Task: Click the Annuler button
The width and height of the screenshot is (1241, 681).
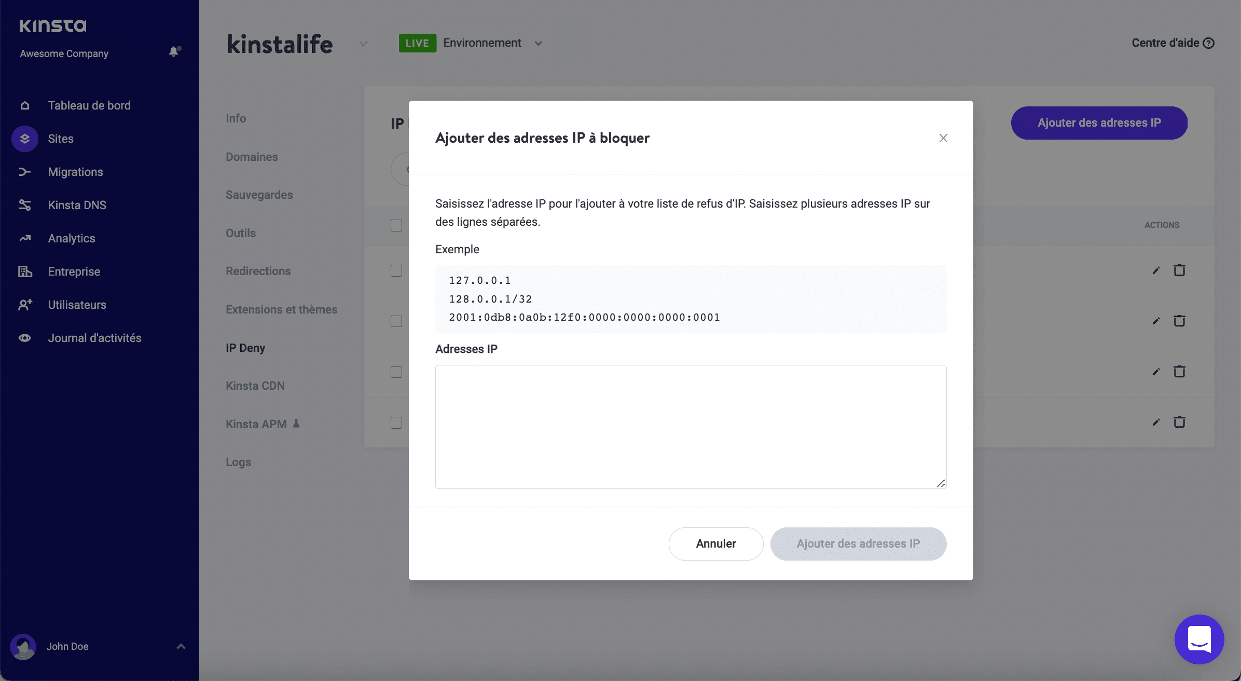Action: click(x=715, y=543)
